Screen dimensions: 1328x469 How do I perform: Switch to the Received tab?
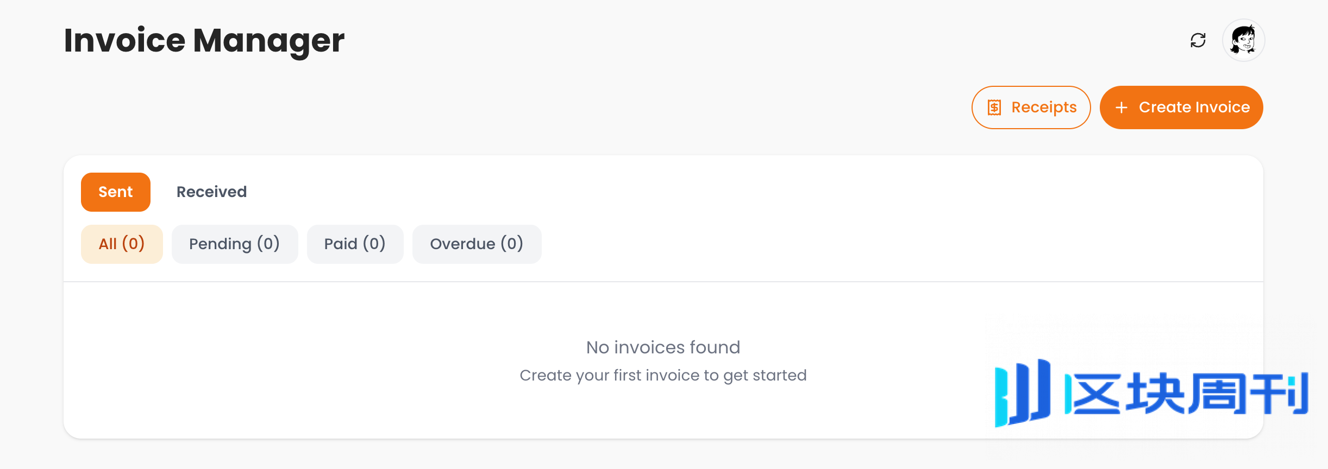pos(211,192)
